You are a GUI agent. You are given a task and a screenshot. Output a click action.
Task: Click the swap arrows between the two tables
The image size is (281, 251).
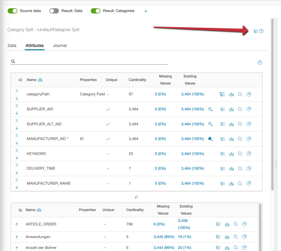pos(136,197)
